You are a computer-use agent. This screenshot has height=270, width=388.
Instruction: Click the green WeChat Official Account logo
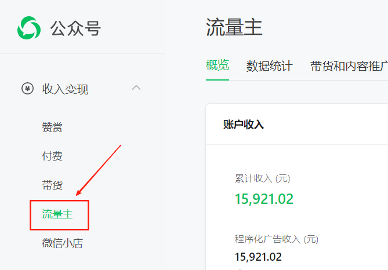tap(29, 28)
